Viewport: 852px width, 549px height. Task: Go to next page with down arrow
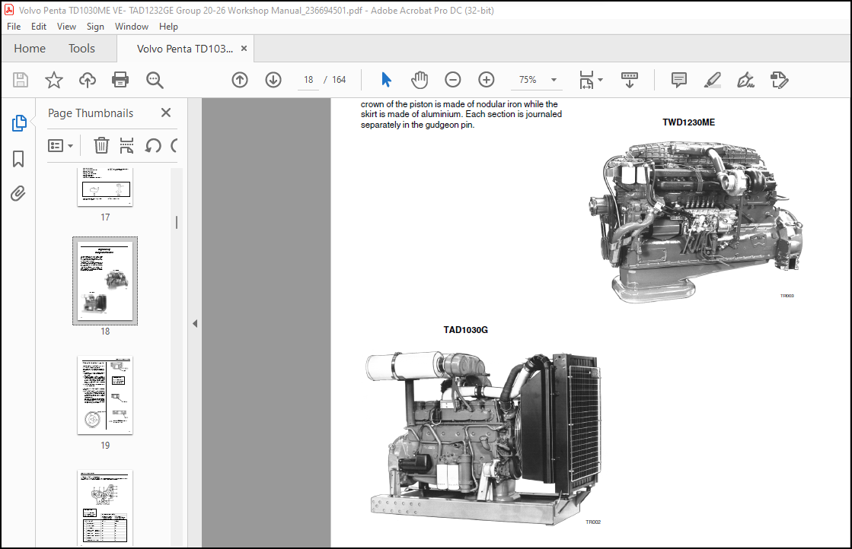coord(273,80)
